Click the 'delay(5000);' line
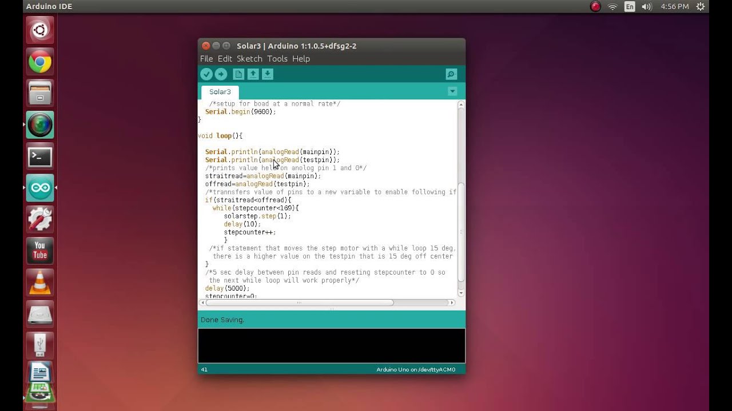The width and height of the screenshot is (732, 411). tap(228, 288)
